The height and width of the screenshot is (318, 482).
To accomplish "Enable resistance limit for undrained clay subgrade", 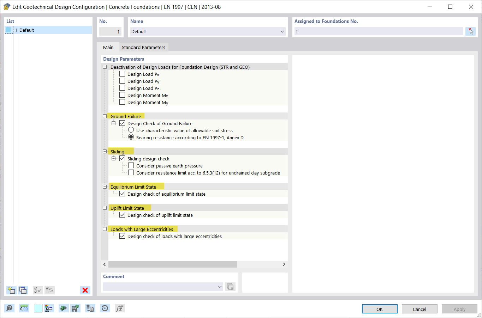I will [x=131, y=172].
